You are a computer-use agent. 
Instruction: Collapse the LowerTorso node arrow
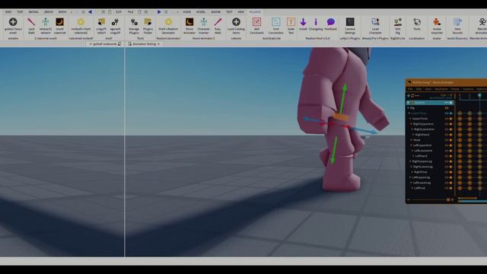coord(409,113)
